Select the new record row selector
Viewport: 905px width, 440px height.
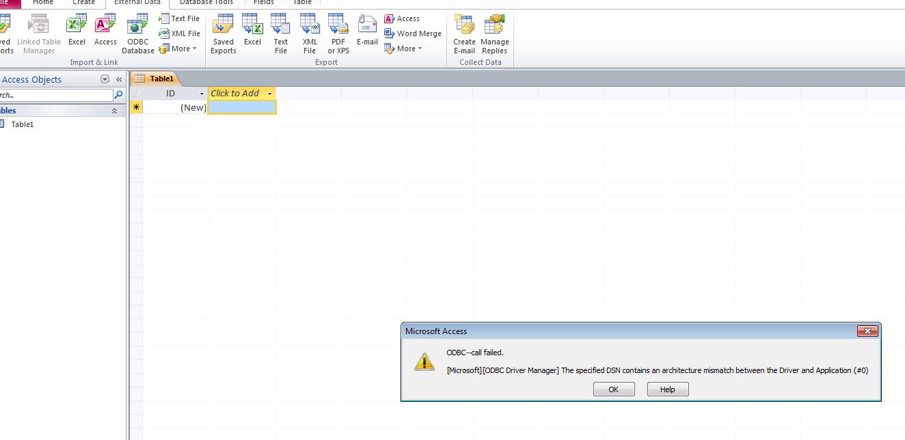click(x=136, y=107)
